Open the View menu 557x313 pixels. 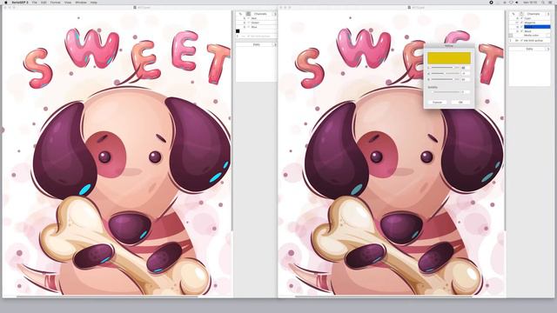[68, 2]
